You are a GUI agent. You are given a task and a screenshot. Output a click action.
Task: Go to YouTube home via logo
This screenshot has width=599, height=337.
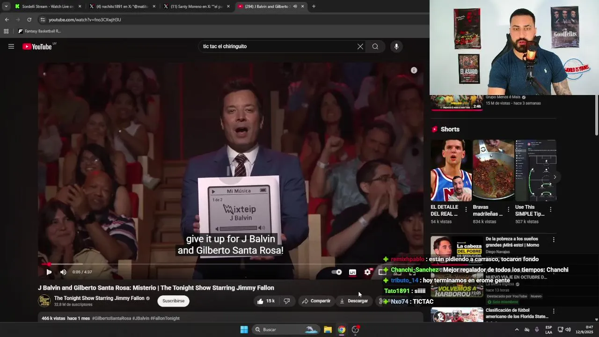pyautogui.click(x=37, y=46)
